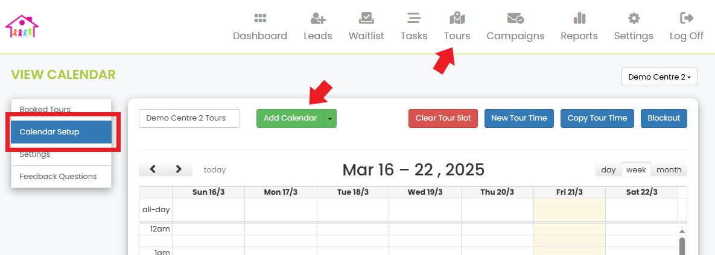Open Tasks using the list icon
The image size is (715, 255).
[x=414, y=18]
